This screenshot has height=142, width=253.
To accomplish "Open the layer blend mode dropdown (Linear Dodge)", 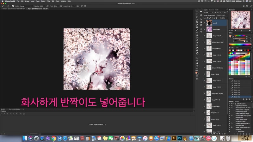I will [x=210, y=15].
